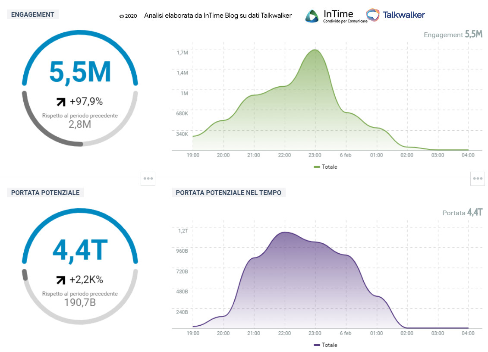Click the Totale legend label under the green chart

coord(329,167)
